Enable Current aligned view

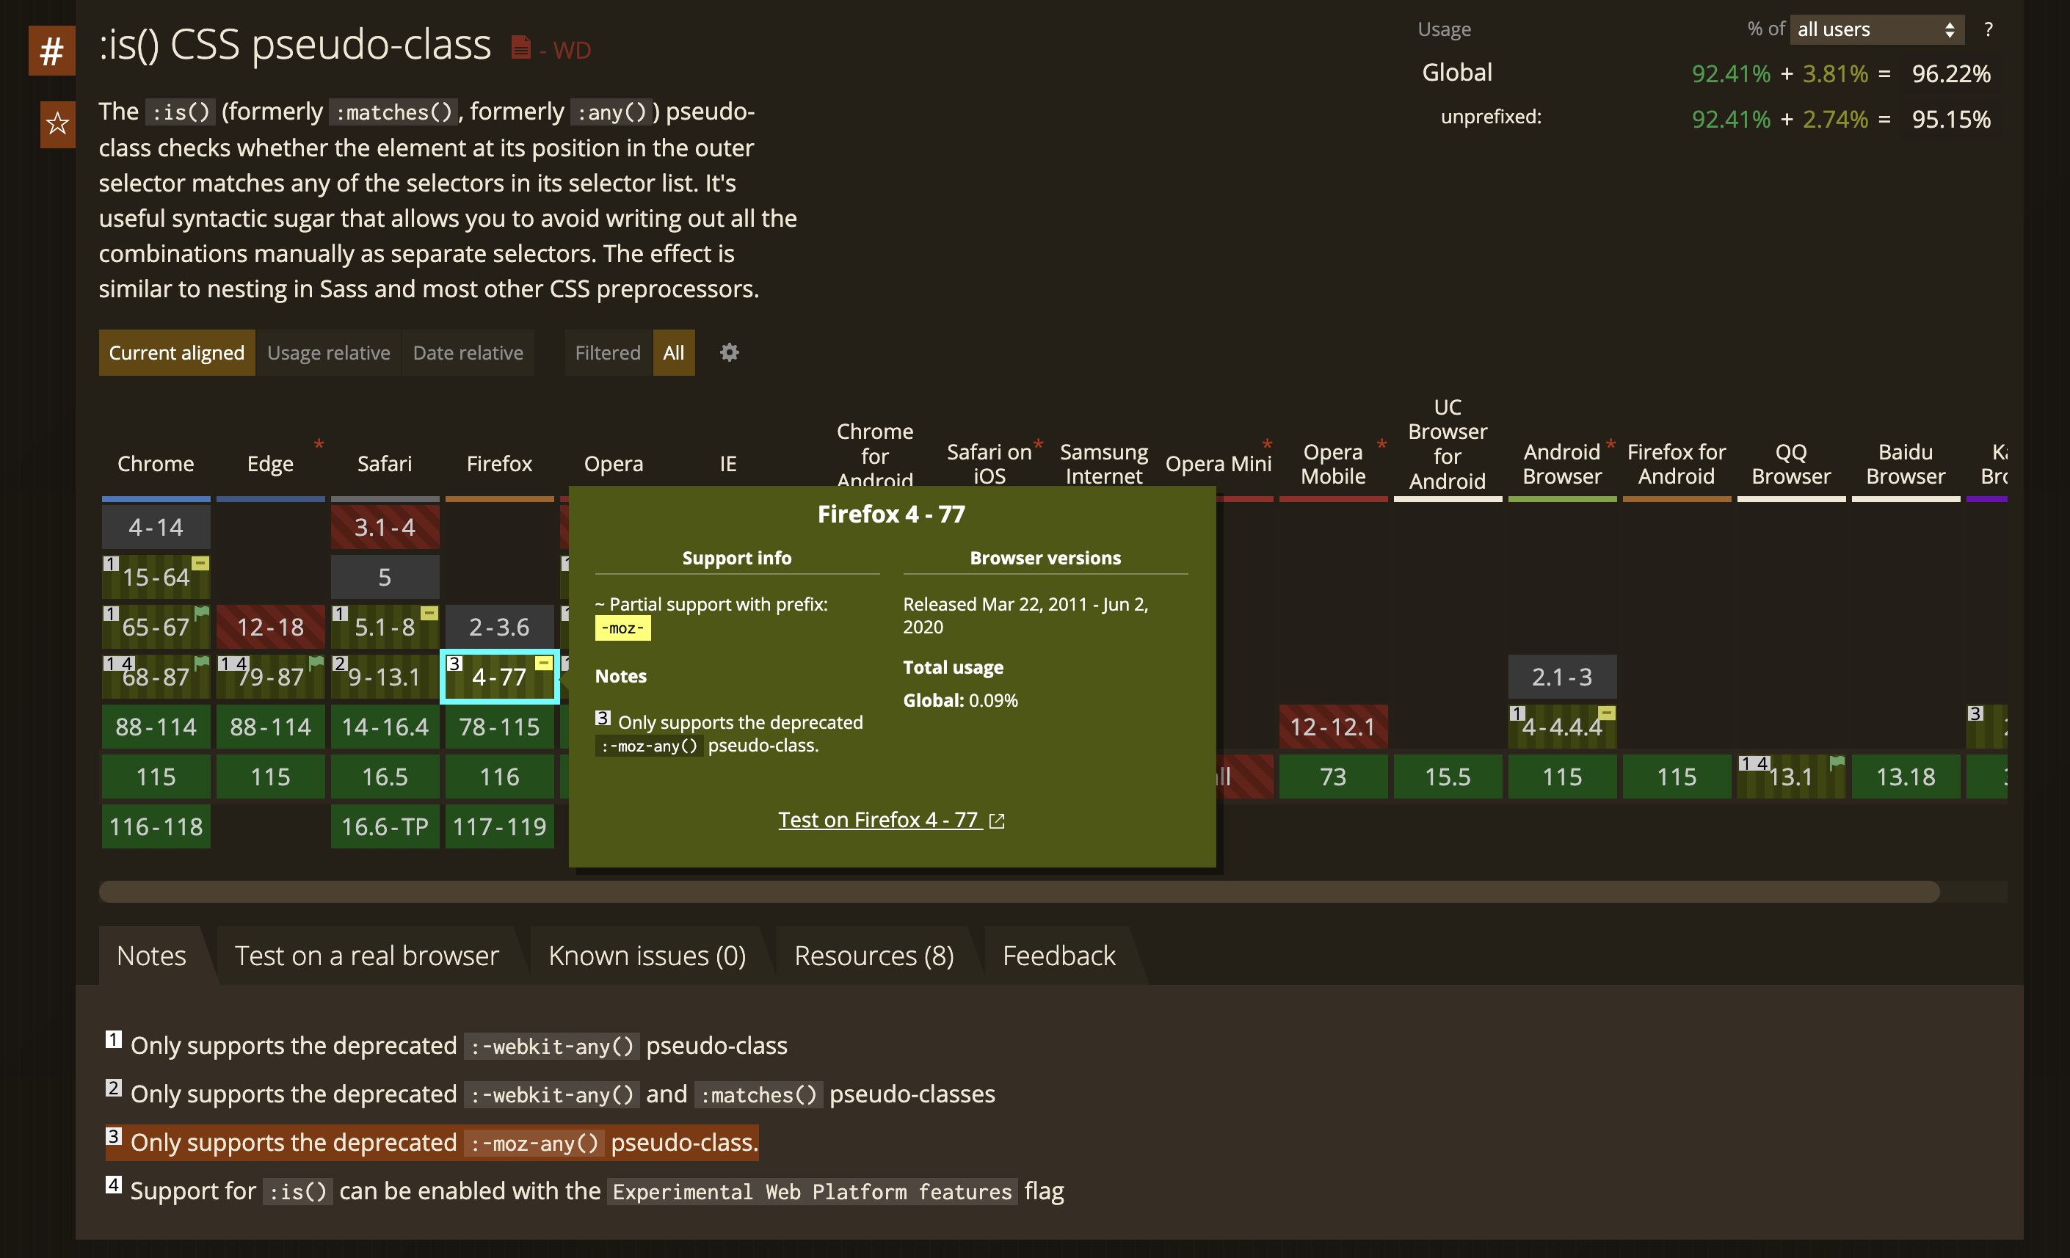[x=176, y=353]
